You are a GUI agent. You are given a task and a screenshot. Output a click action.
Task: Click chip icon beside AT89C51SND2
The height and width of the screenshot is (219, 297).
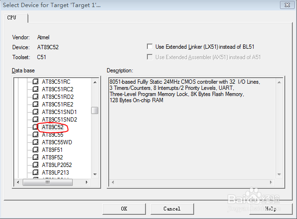click(35, 119)
